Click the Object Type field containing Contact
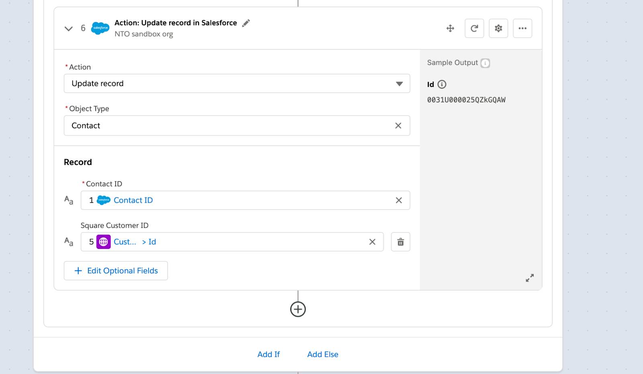This screenshot has height=374, width=643. click(x=237, y=125)
